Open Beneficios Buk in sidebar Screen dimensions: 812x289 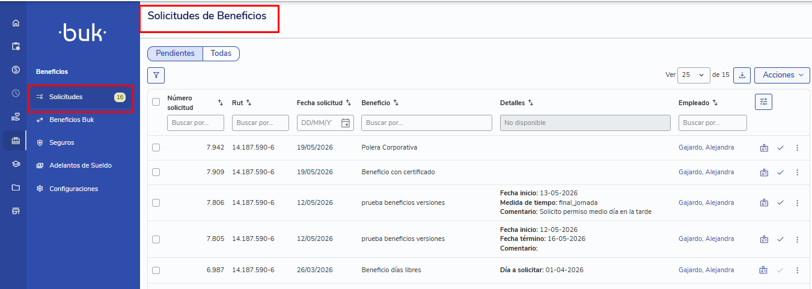click(x=72, y=120)
